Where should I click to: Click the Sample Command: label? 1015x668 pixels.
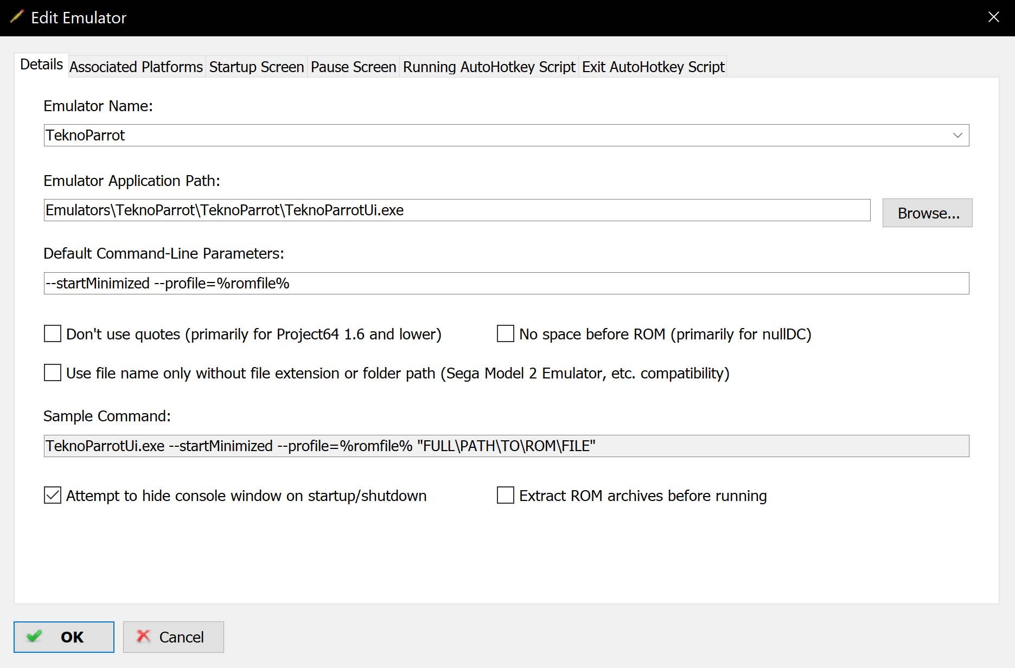pyautogui.click(x=107, y=416)
